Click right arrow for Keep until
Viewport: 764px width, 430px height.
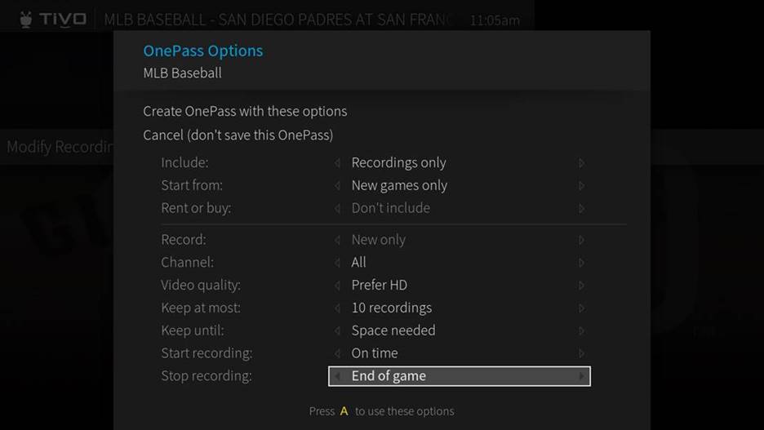coord(581,330)
